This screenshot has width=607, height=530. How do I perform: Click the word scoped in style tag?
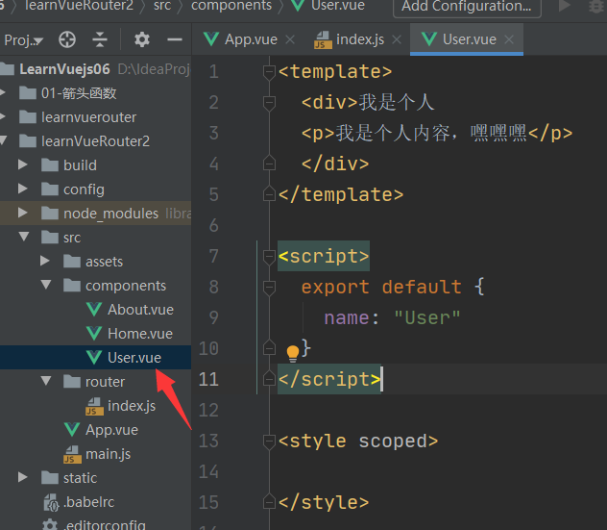click(393, 442)
